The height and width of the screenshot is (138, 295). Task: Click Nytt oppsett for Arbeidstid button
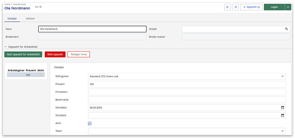pyautogui.click(x=23, y=54)
